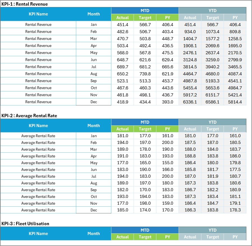Click Average Rental Rate Oct YTD PY 181.1
252x246 pixels.
coord(235,197)
